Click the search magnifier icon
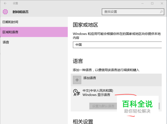Image resolution: width=167 pixels, height=124 pixels. coord(161,12)
